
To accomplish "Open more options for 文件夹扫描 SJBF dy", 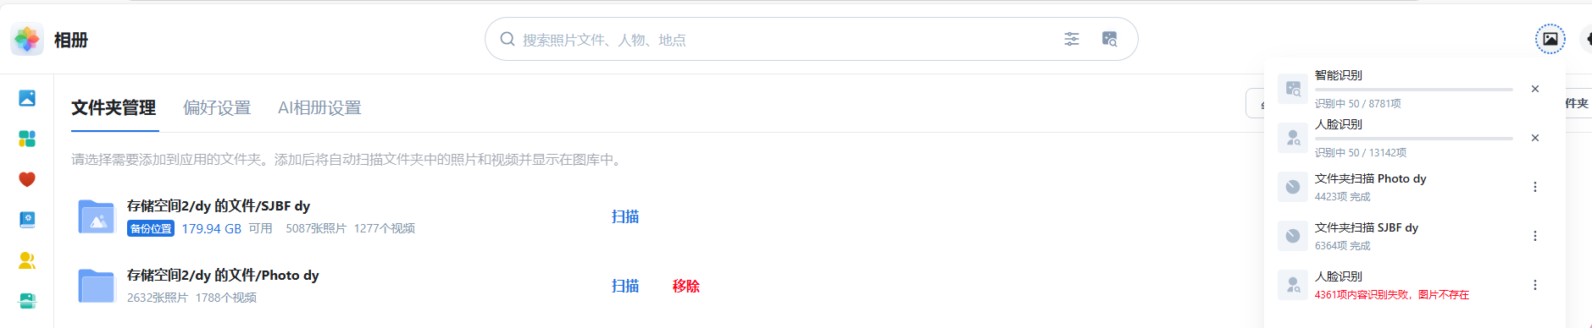I will coord(1535,236).
